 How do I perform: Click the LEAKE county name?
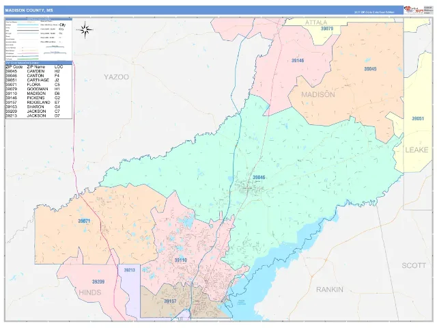pos(417,150)
